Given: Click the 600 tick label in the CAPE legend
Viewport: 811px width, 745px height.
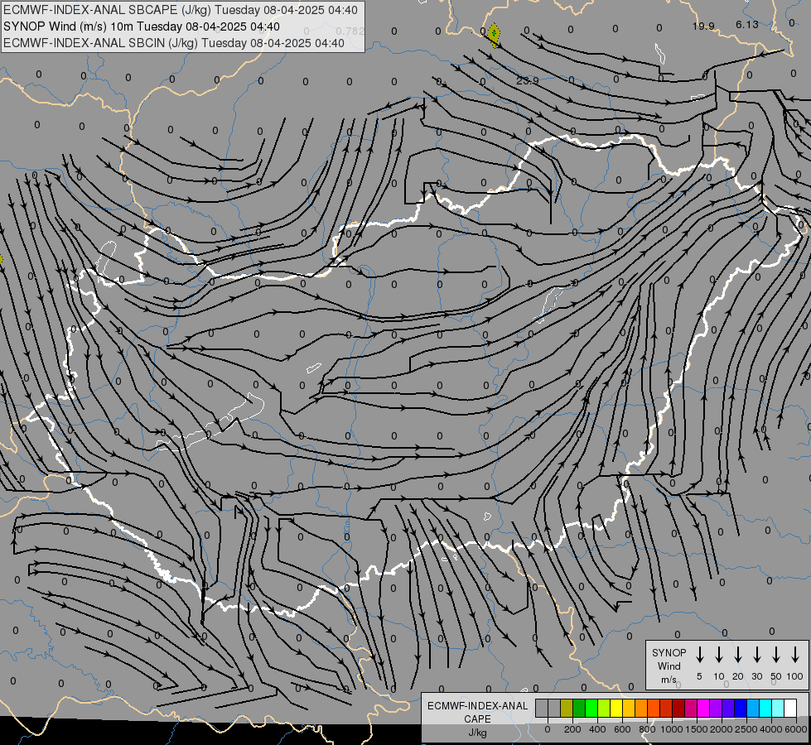Looking at the screenshot, I should click(622, 729).
